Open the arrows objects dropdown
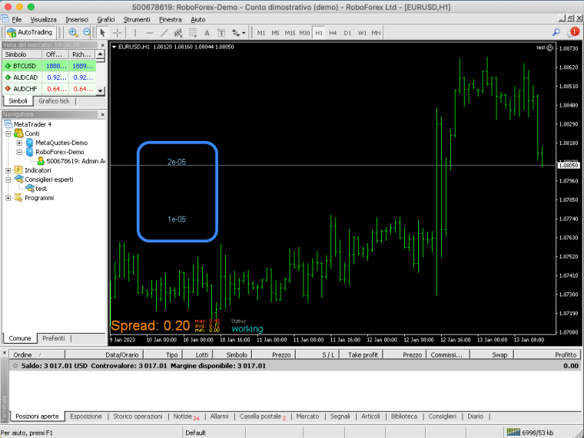Viewport: 584px width, 438px height. 239,33
